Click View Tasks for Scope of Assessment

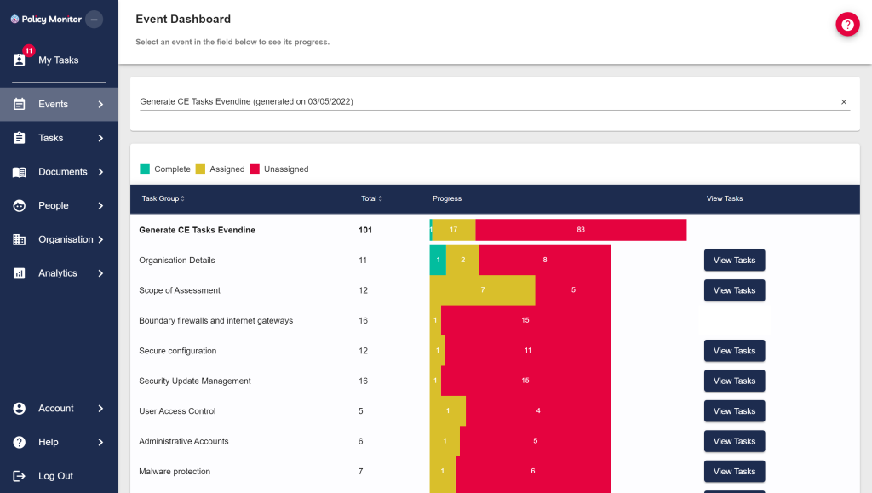pyautogui.click(x=734, y=289)
